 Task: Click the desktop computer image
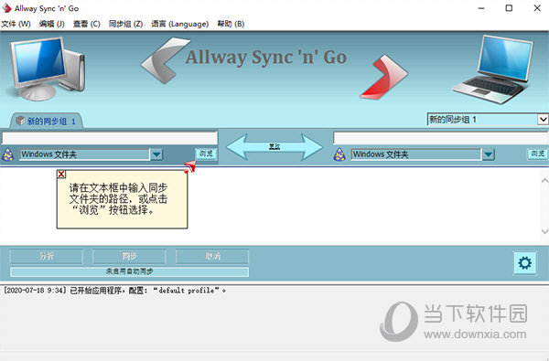[x=48, y=69]
